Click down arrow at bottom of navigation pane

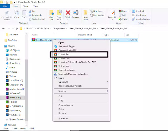pos(26,125)
